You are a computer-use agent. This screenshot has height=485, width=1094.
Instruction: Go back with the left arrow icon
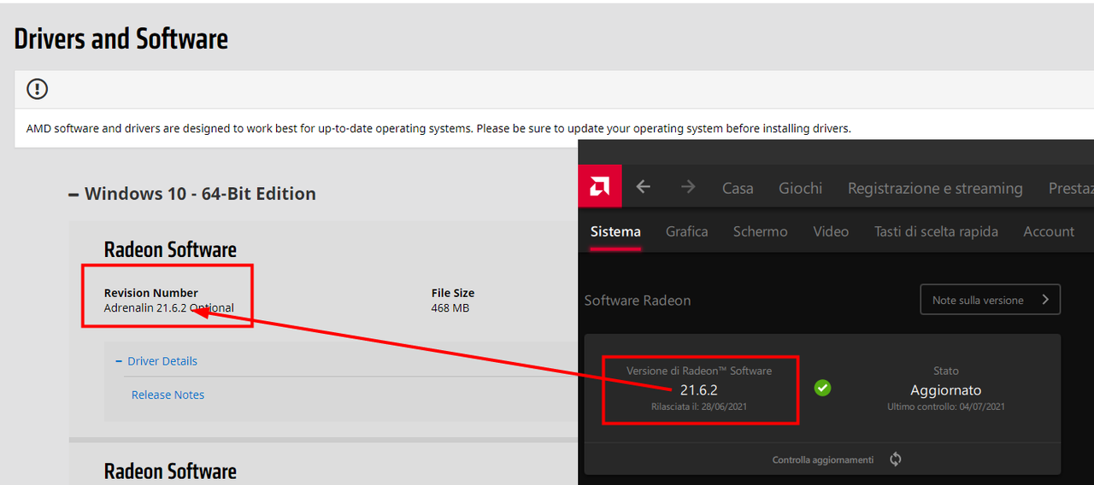pyautogui.click(x=644, y=187)
